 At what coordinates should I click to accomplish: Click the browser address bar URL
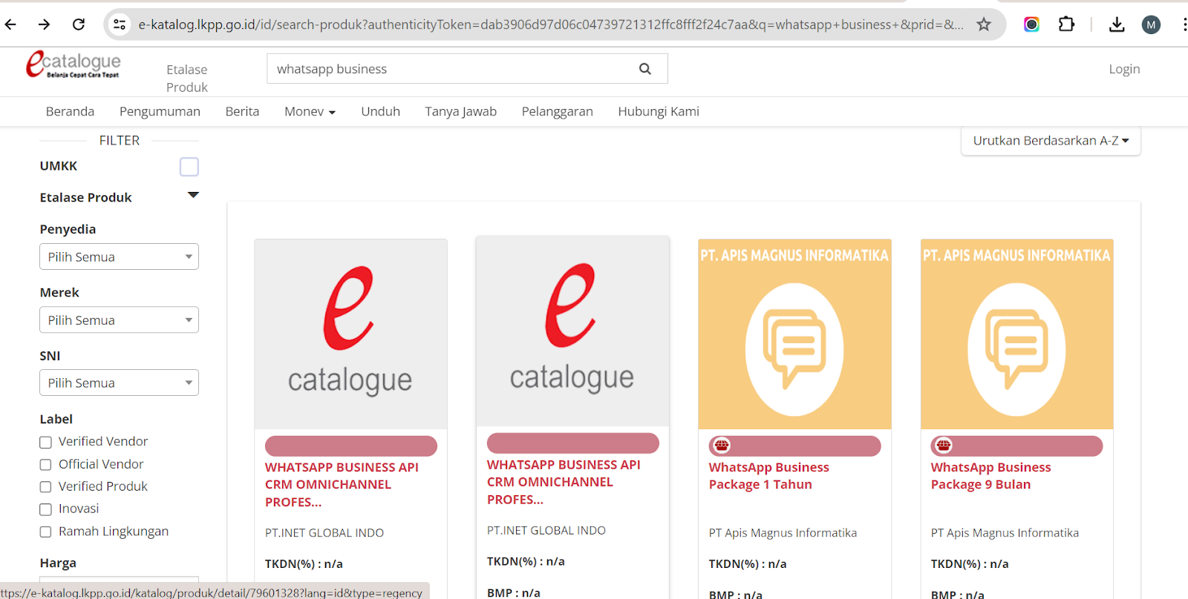tap(549, 24)
